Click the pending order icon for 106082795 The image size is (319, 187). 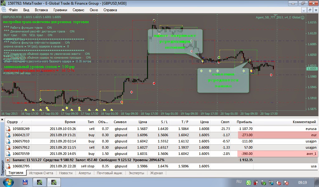[8, 166]
